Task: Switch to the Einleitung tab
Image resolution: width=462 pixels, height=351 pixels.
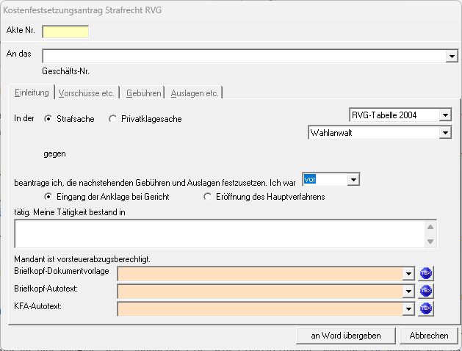Action: coord(32,93)
